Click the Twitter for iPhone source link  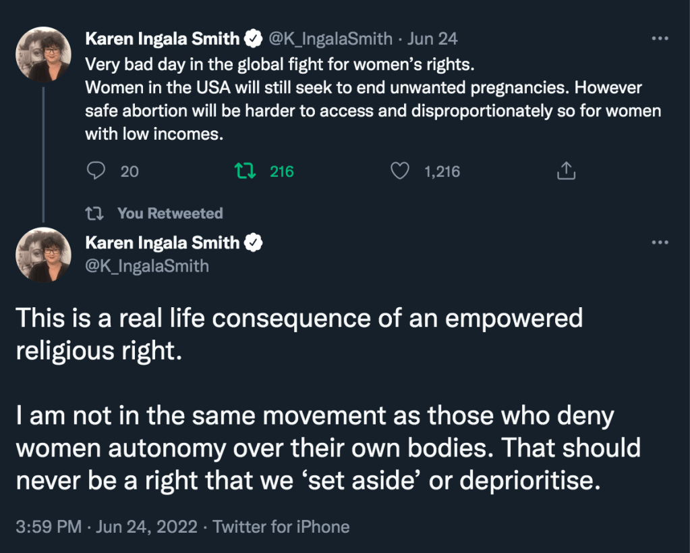[281, 527]
